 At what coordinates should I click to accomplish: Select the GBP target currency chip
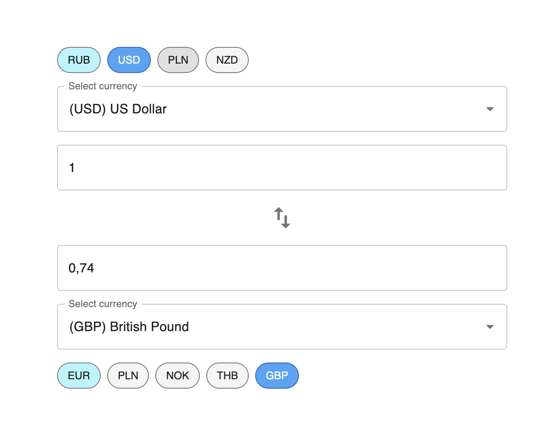277,376
